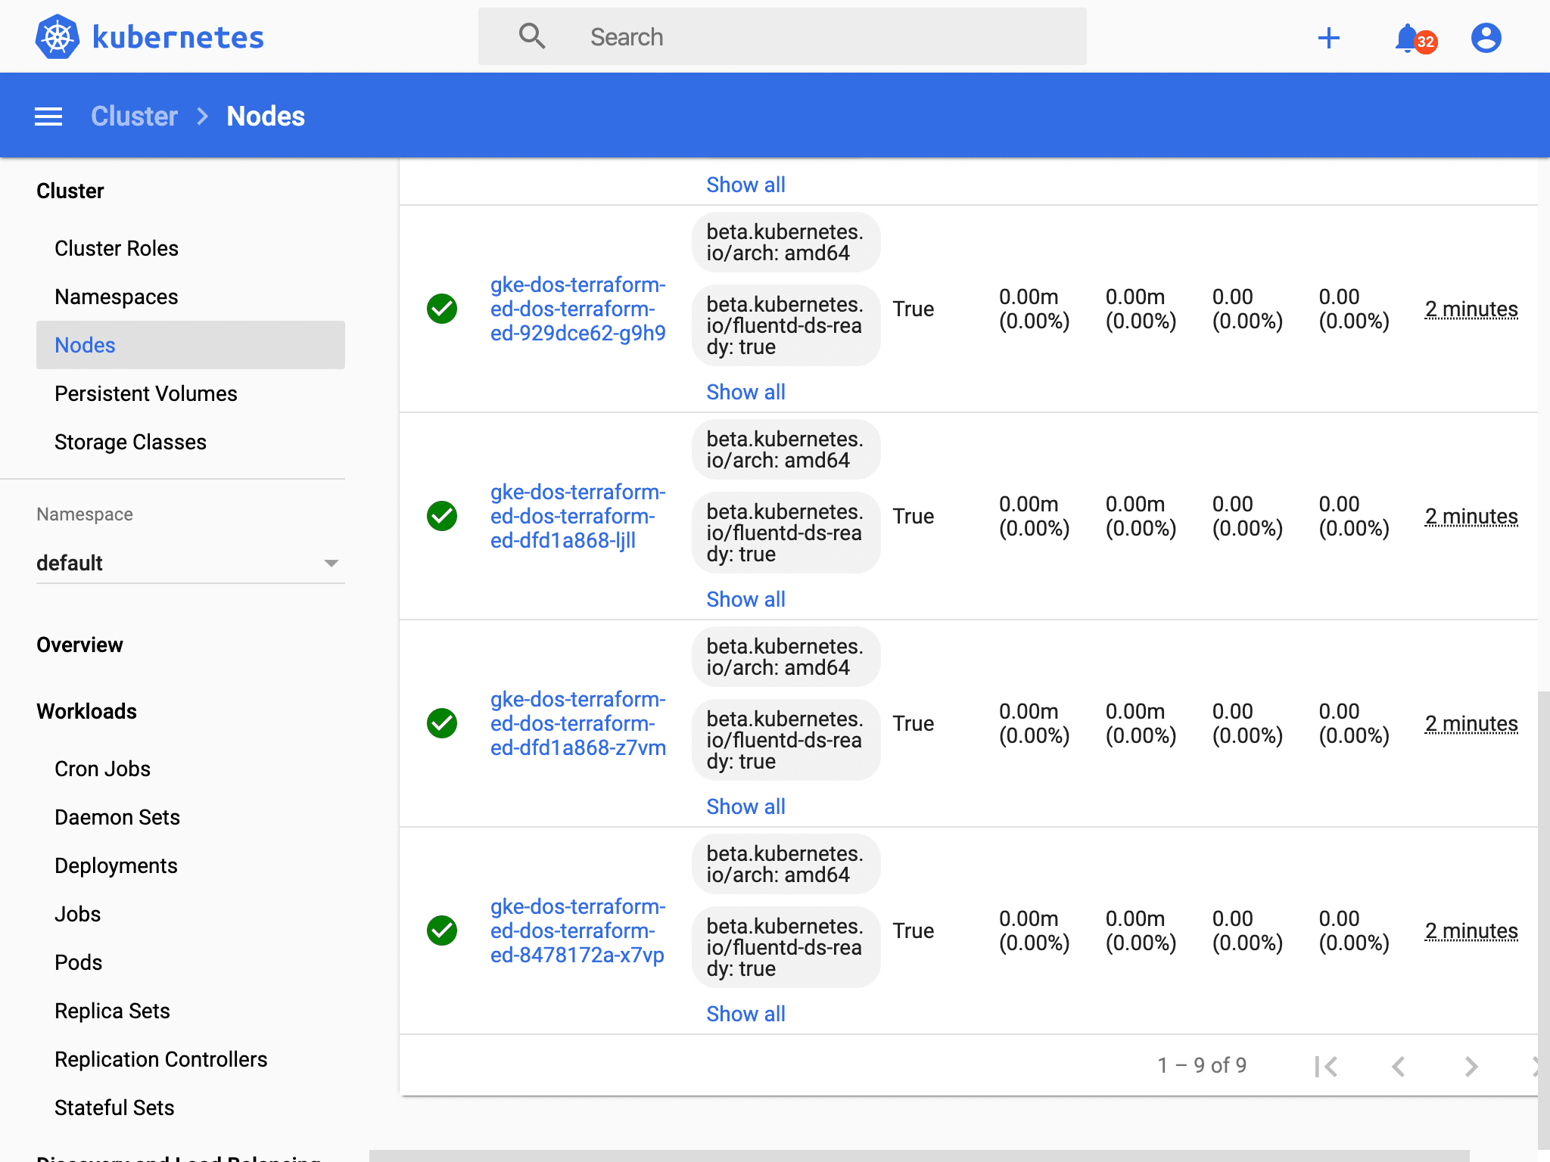The height and width of the screenshot is (1162, 1550).
Task: Open Cron Jobs in sidebar
Action: (103, 769)
